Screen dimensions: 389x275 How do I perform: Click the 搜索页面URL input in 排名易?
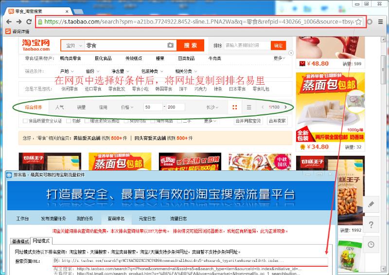190,261
